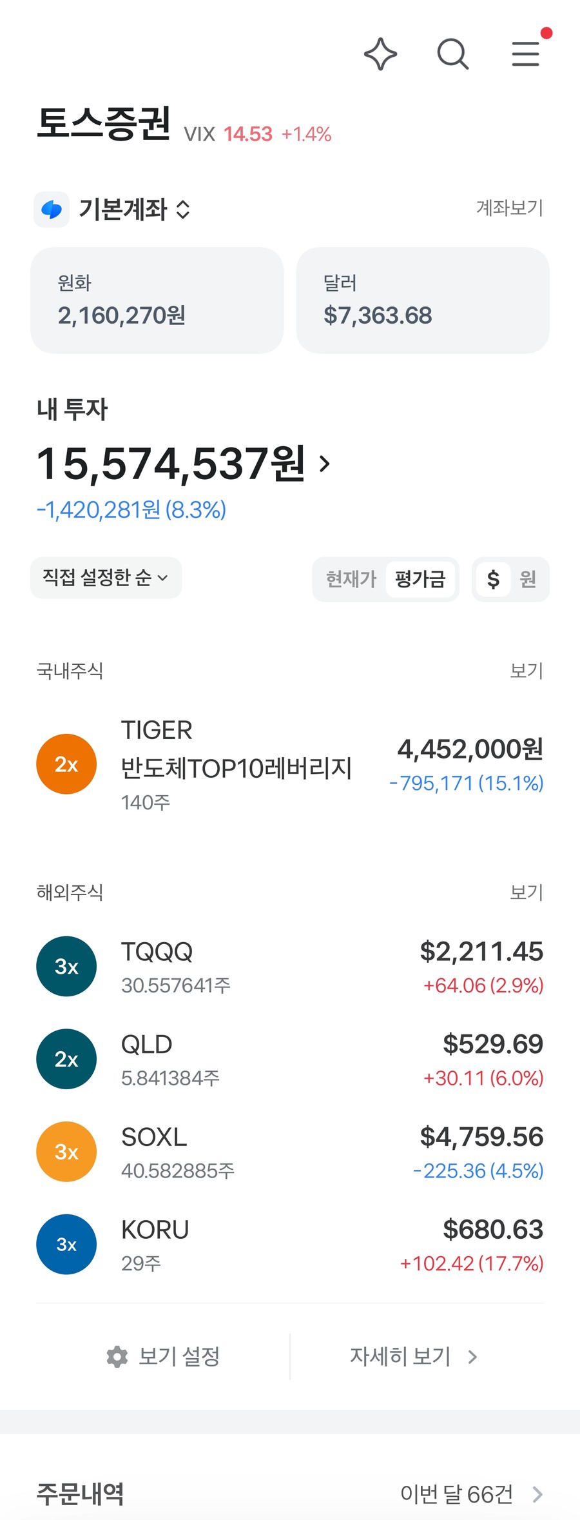The image size is (580, 1520).
Task: Tap the orange 2x TIGER leverage icon
Action: point(66,764)
